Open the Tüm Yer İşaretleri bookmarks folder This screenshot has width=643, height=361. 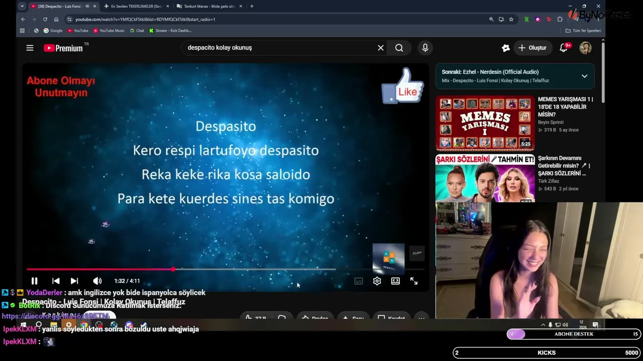pos(583,31)
